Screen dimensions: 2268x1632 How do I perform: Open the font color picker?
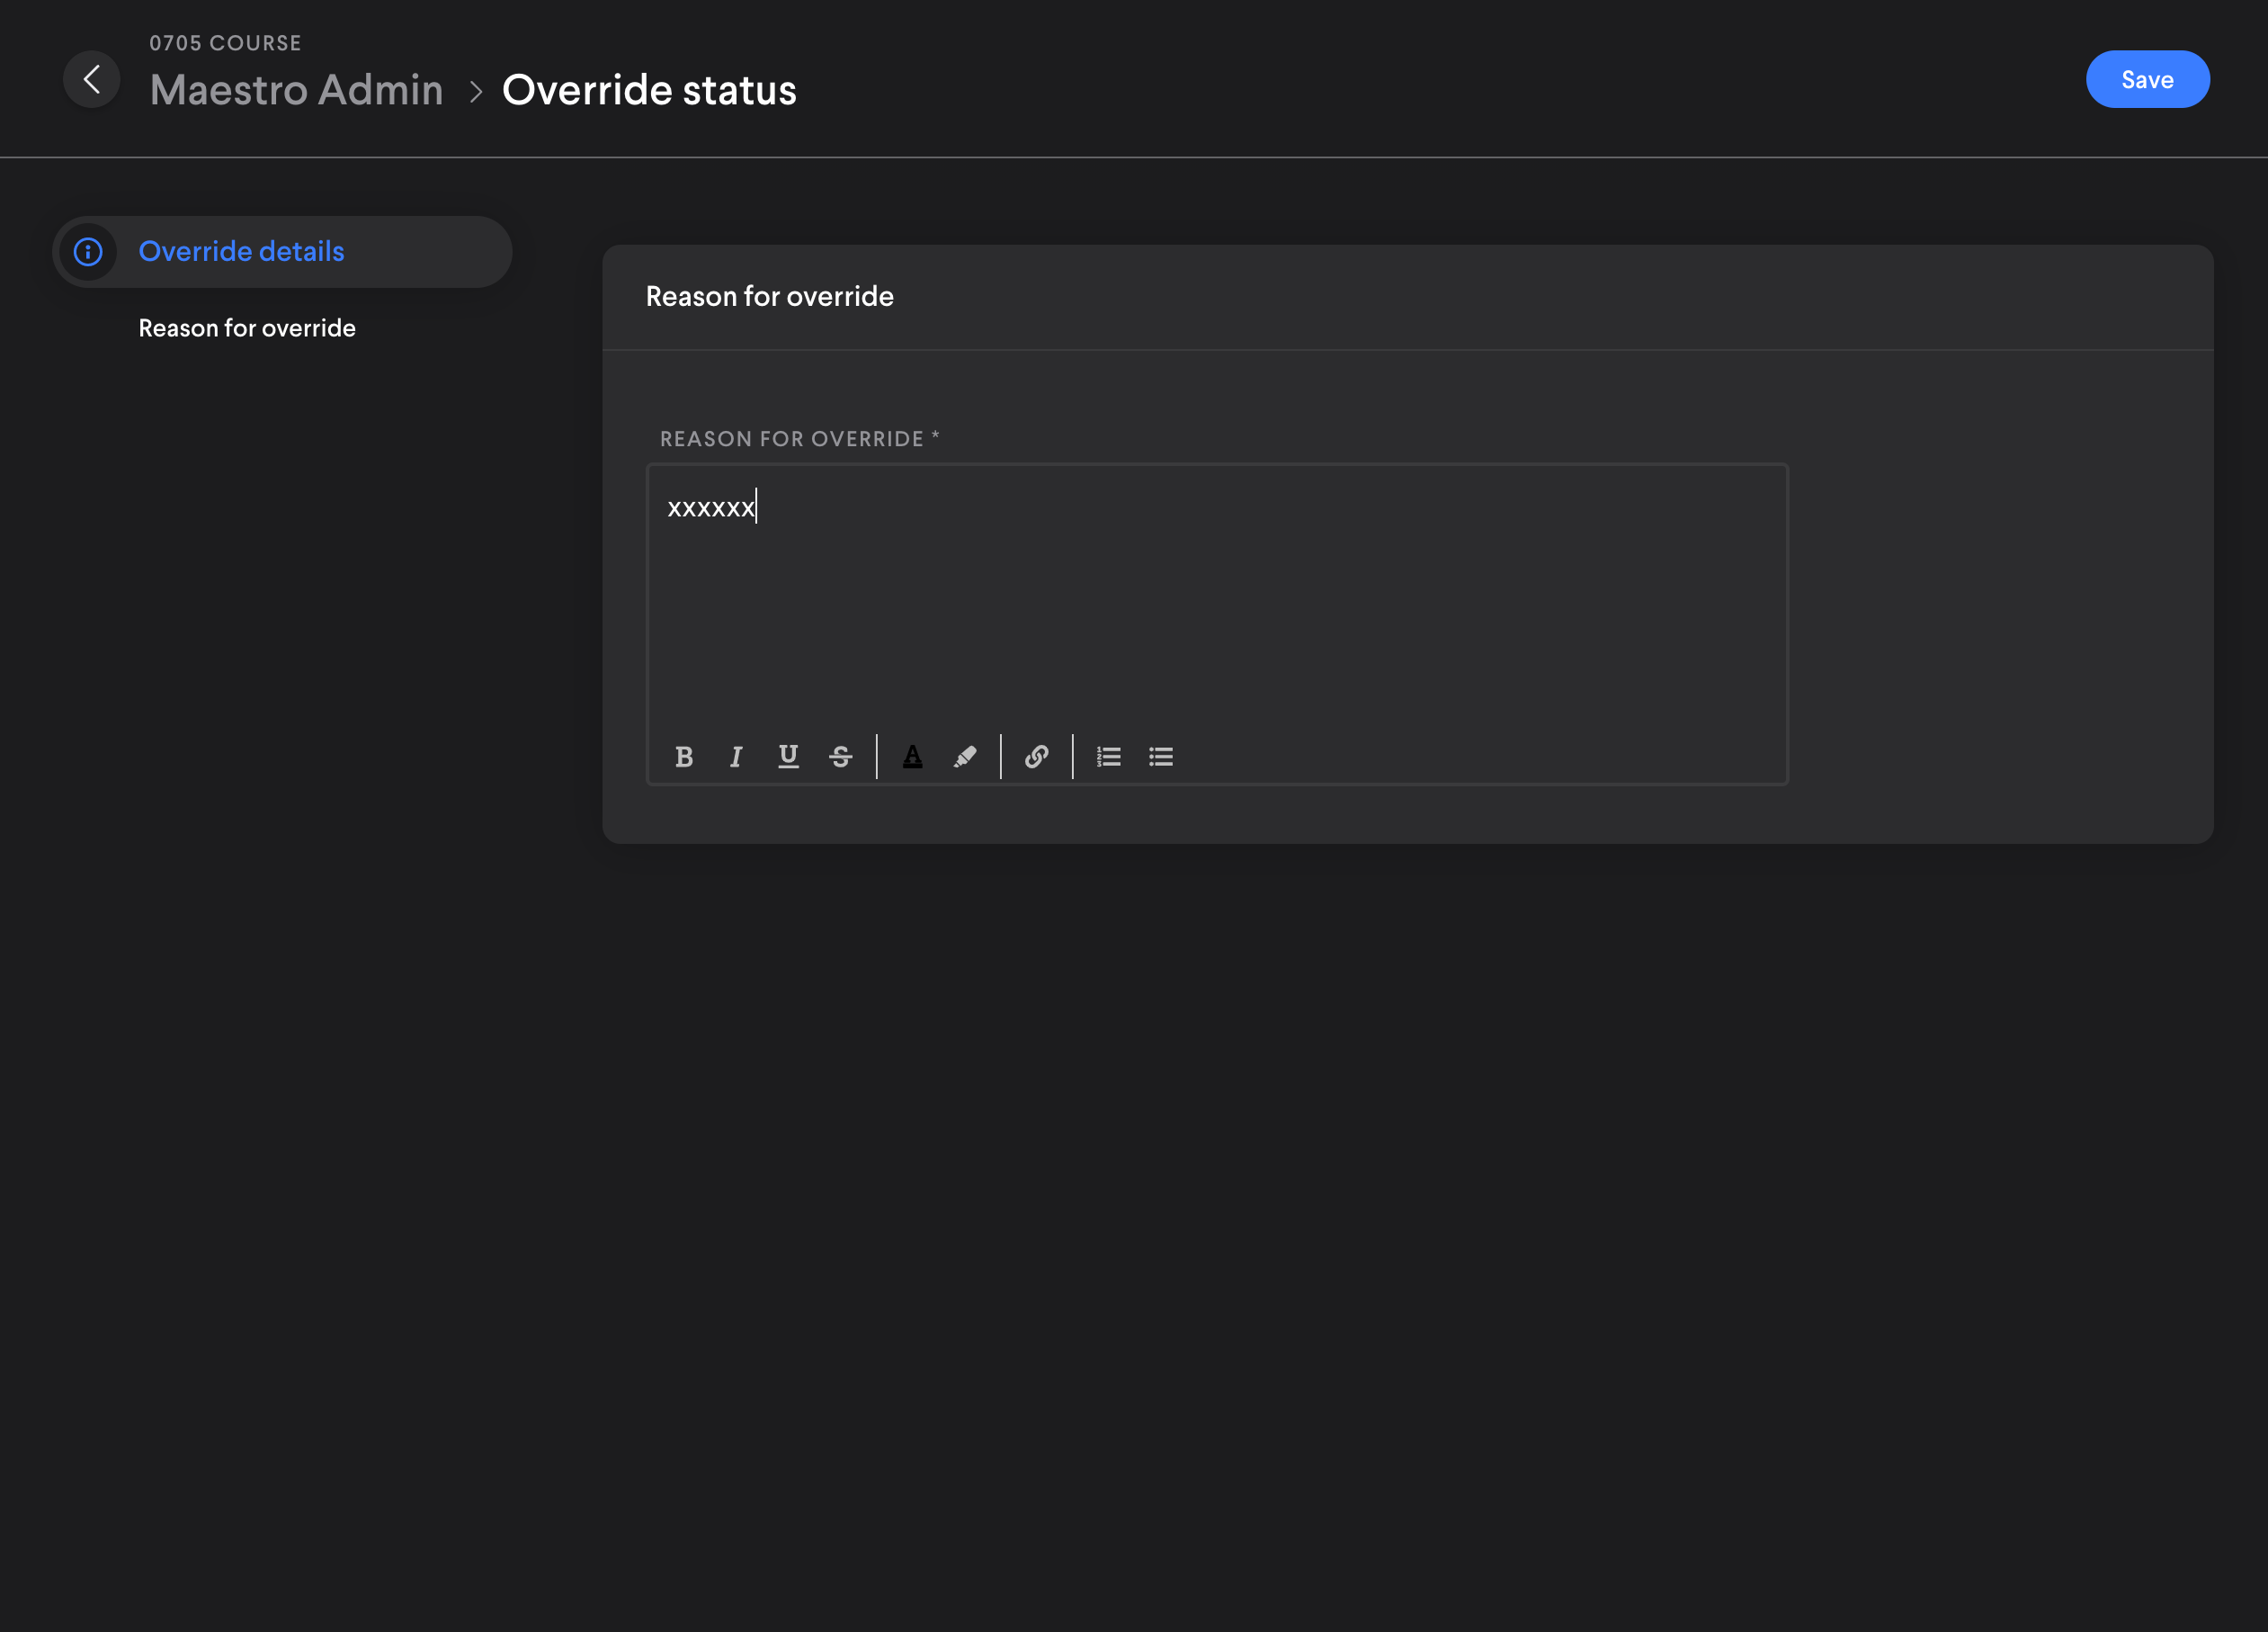912,758
